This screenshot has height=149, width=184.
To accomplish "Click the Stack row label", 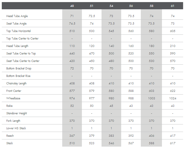I will point(10,143).
